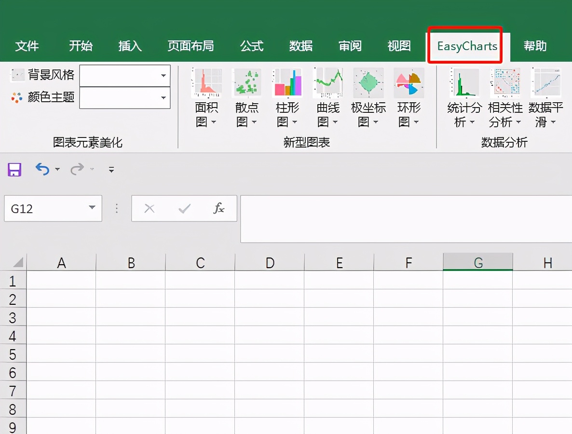Insert an 环形图 (donut chart)
Screen dimensions: 572x434
coord(409,96)
